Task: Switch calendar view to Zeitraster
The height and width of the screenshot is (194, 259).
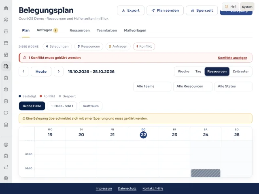Action: (x=240, y=72)
